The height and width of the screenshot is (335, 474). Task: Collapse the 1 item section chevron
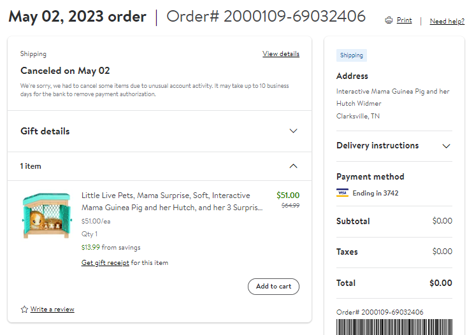coord(293,166)
